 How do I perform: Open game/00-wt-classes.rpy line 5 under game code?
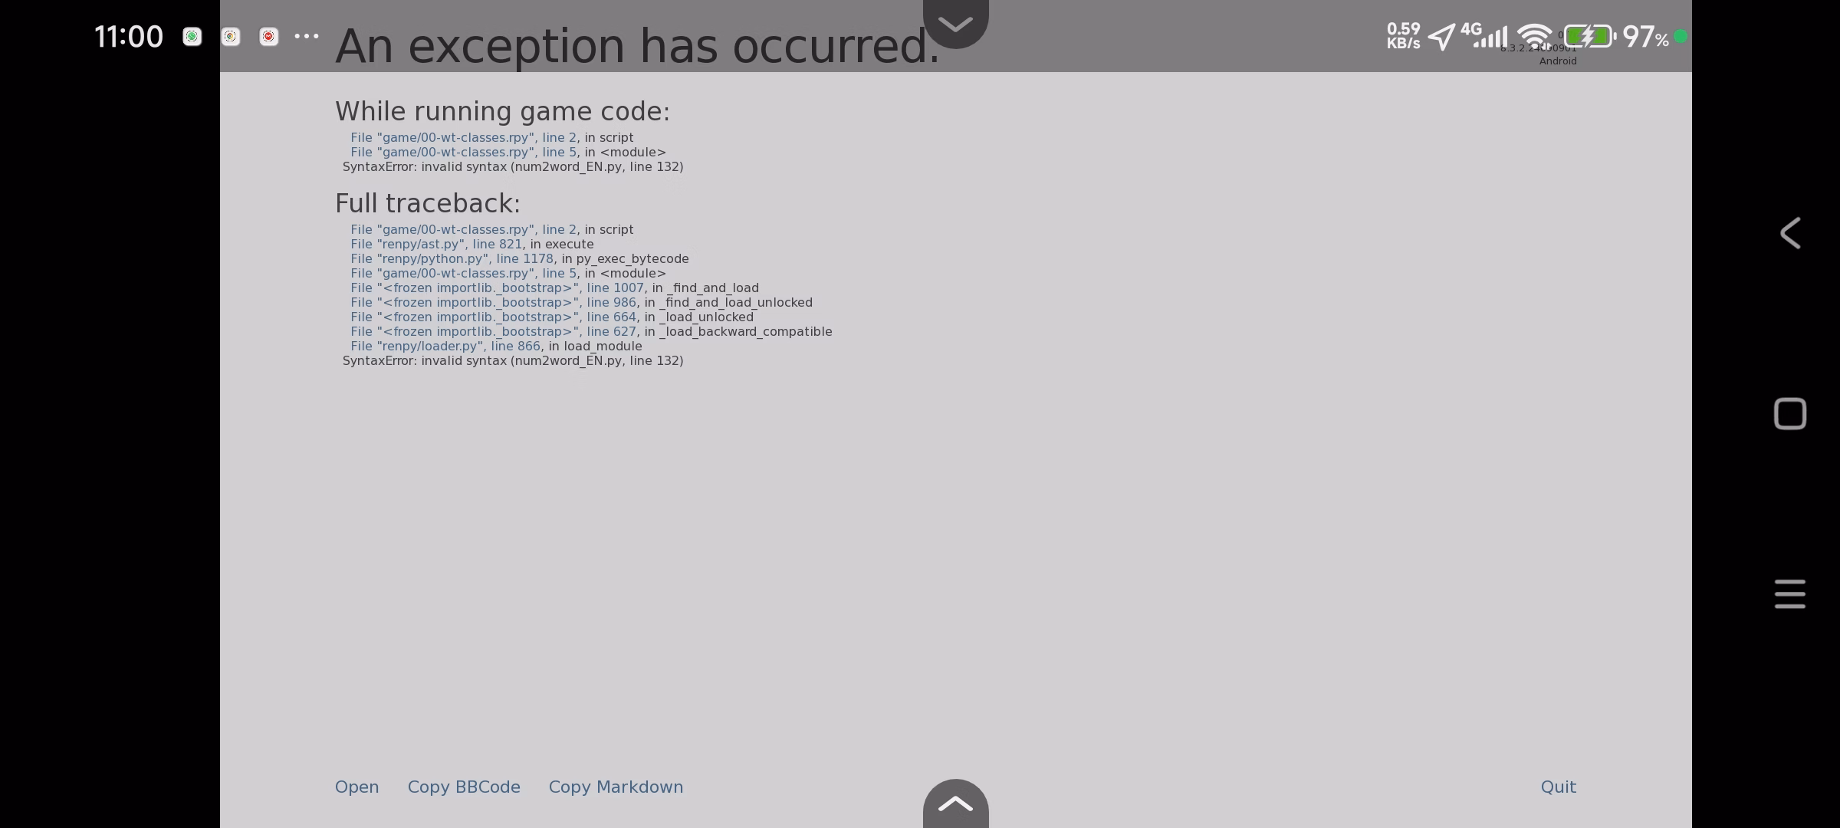463,152
